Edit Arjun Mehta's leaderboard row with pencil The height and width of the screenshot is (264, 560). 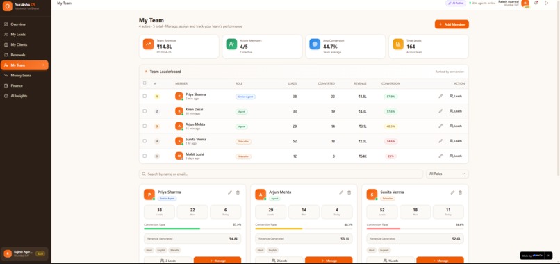440,126
